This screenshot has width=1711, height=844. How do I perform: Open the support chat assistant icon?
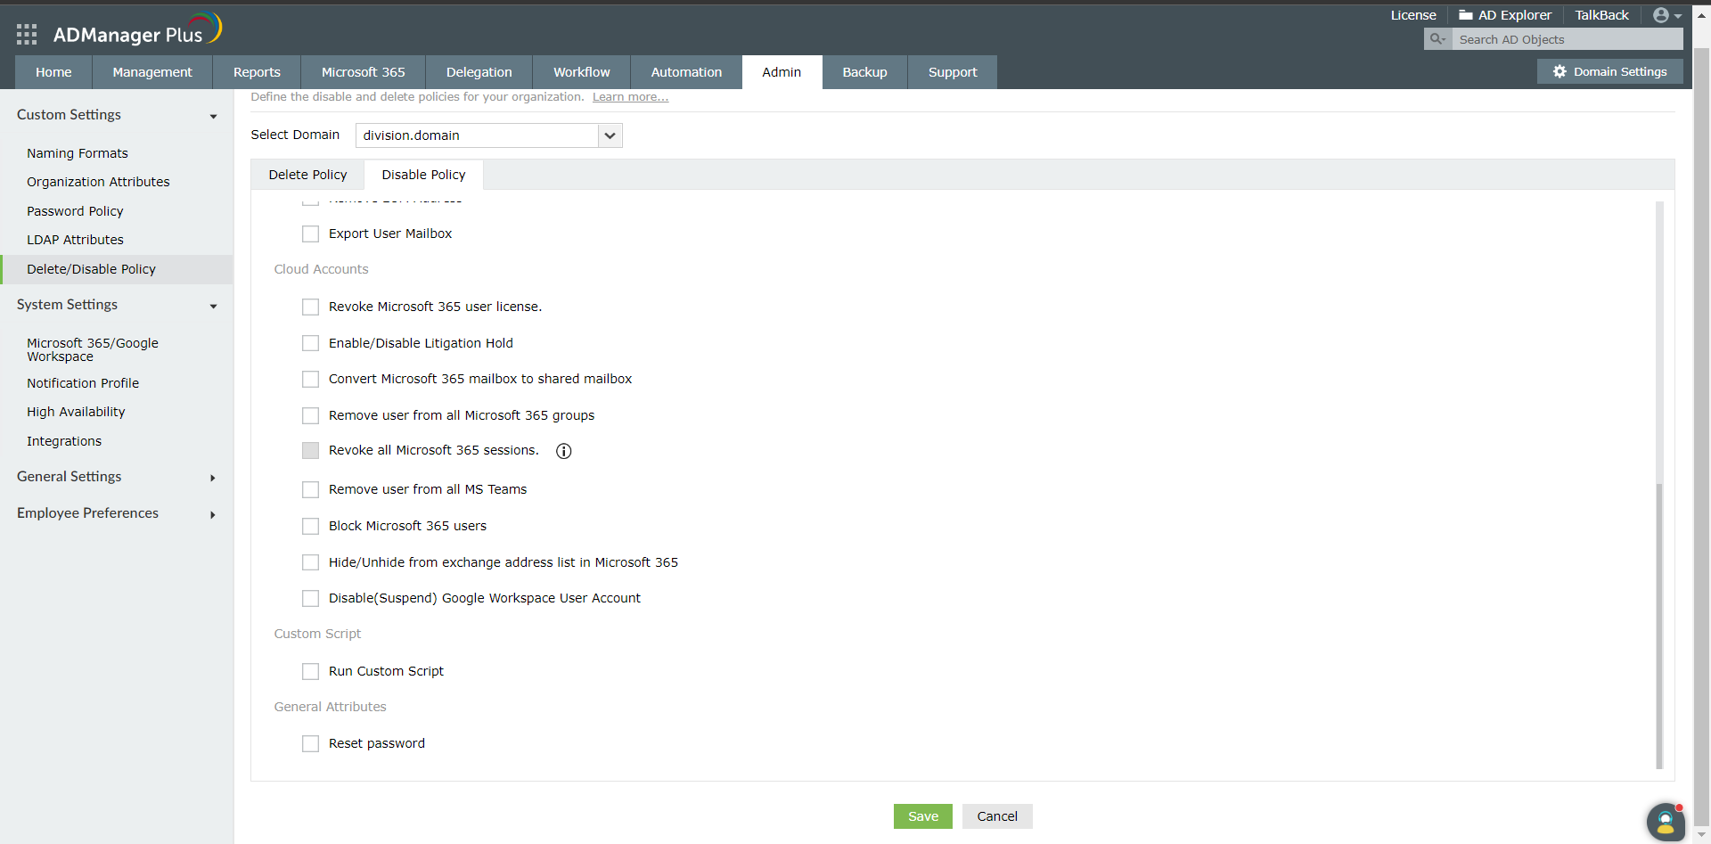1665,822
